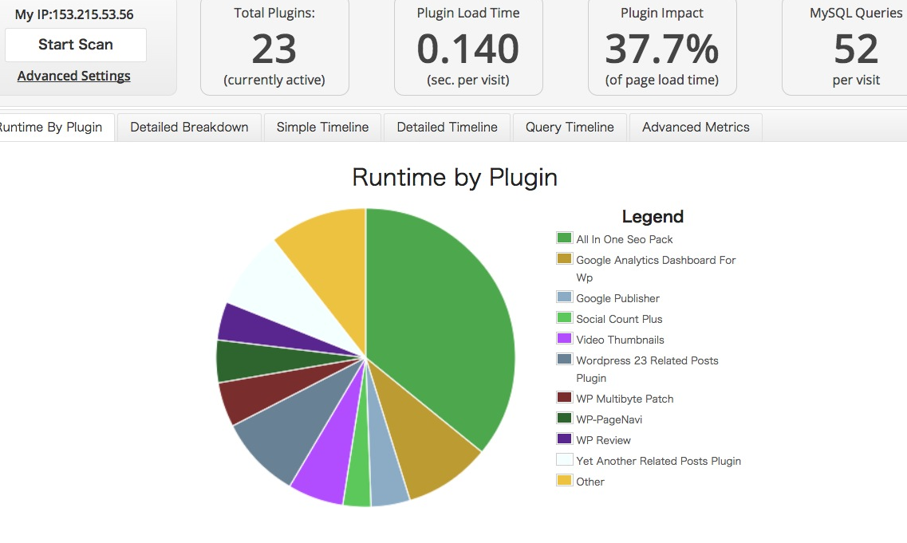
Task: View the Query Timeline tab
Action: click(x=570, y=128)
